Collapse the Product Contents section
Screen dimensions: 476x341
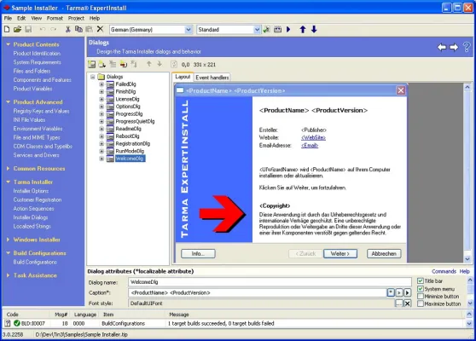click(x=9, y=44)
